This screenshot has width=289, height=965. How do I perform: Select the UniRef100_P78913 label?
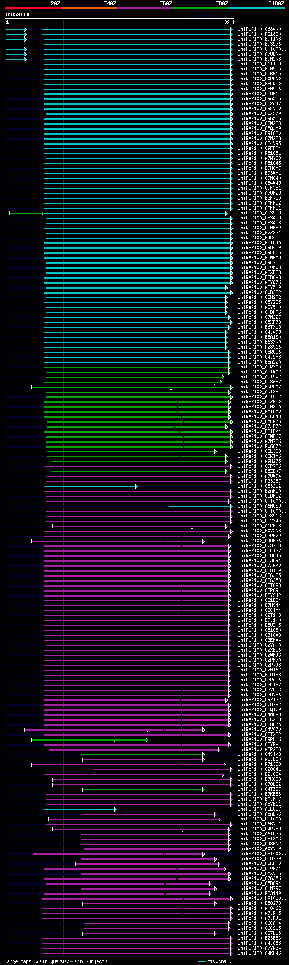(259, 516)
